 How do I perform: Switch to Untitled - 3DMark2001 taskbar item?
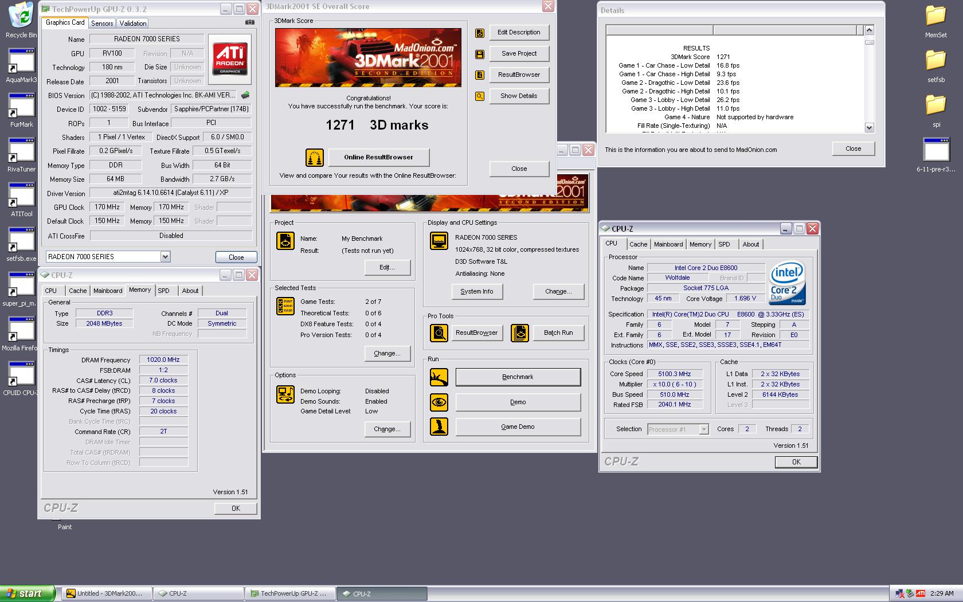(107, 593)
